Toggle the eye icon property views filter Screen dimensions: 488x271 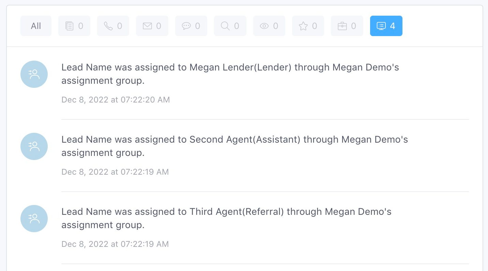tap(269, 26)
